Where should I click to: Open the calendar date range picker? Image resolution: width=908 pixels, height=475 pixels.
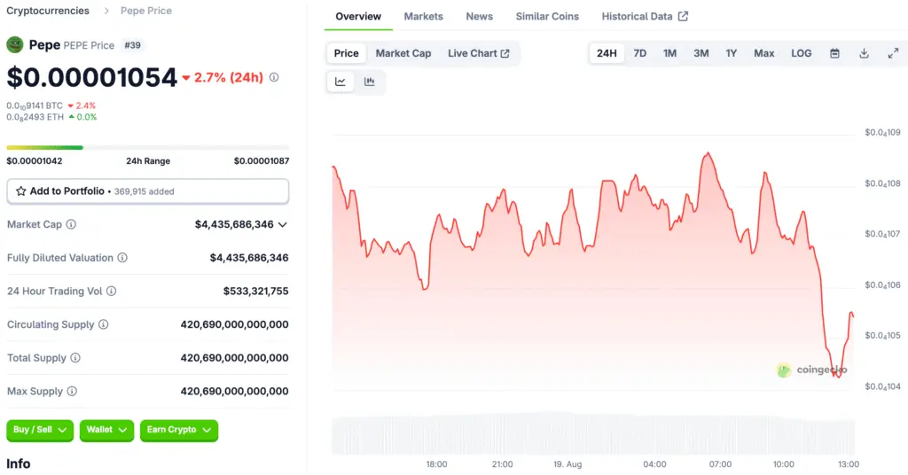tap(834, 53)
